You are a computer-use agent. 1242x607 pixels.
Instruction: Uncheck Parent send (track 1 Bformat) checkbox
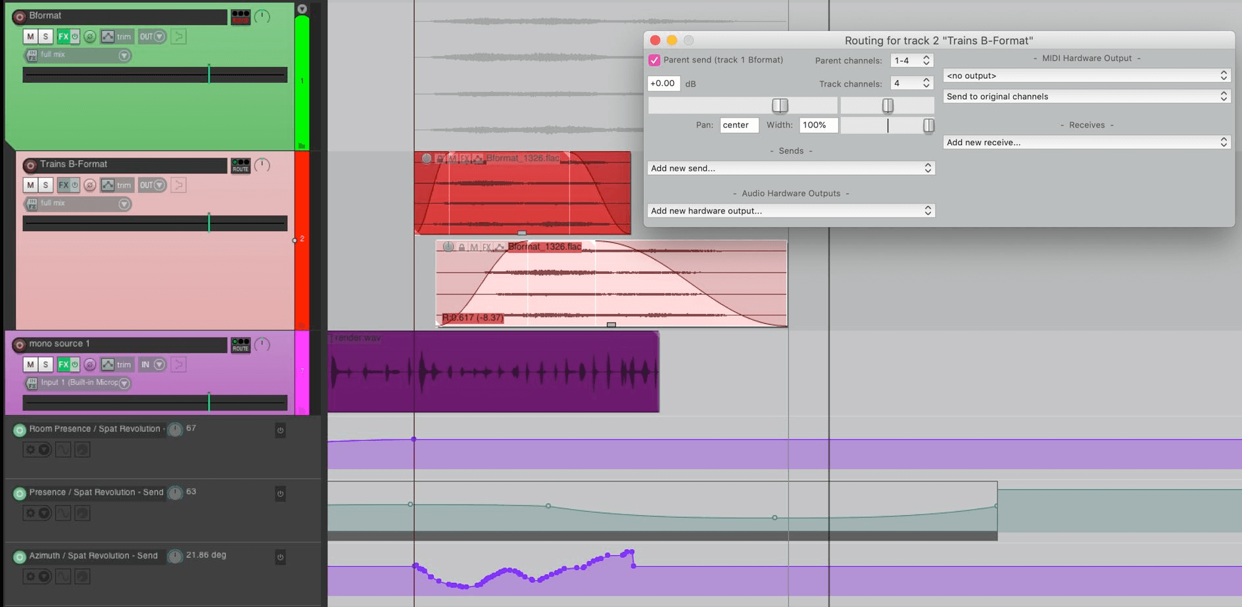pyautogui.click(x=654, y=60)
